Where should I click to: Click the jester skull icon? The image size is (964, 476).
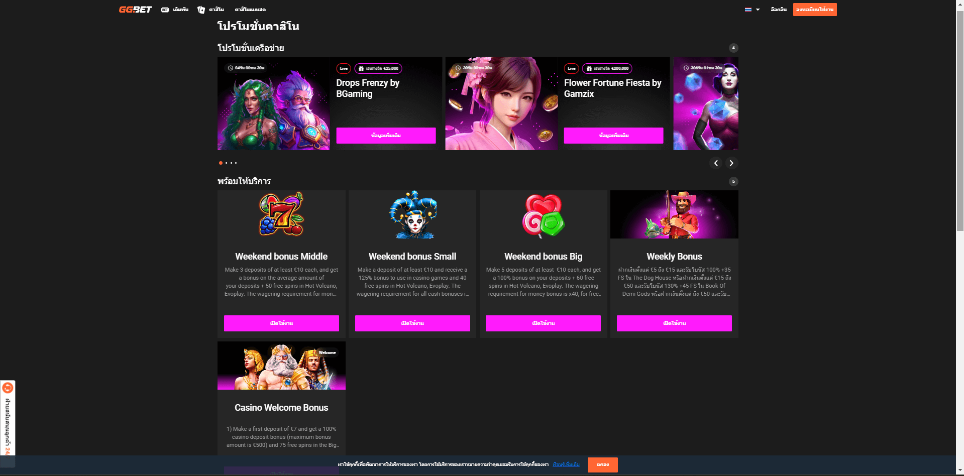413,214
